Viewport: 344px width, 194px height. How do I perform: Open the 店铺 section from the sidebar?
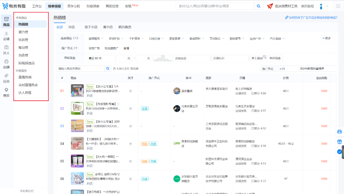coord(6,35)
